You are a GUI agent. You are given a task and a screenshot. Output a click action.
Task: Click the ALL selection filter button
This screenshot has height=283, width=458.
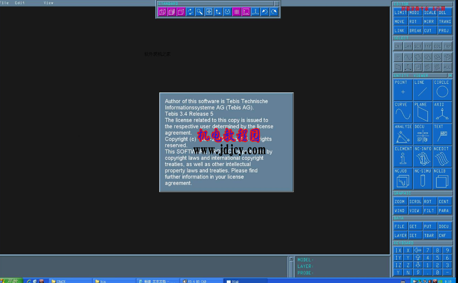click(447, 67)
